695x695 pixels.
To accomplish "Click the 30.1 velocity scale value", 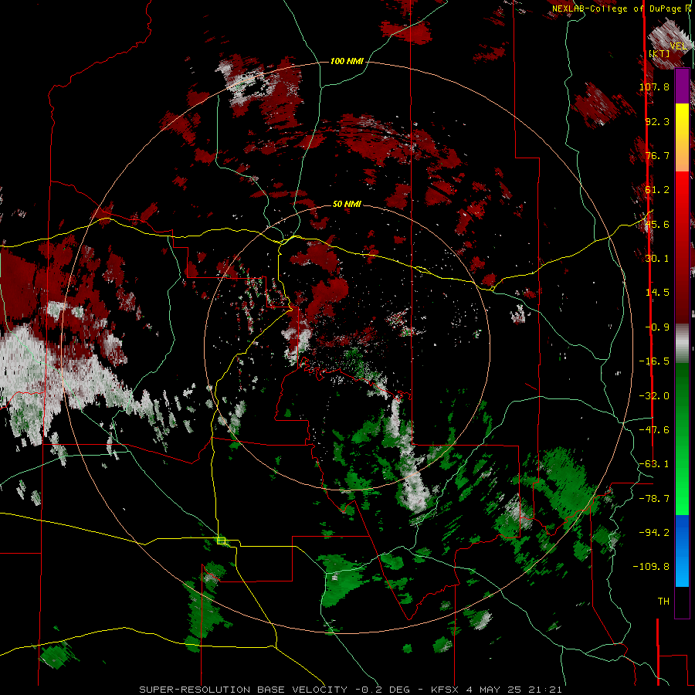I will click(x=657, y=259).
